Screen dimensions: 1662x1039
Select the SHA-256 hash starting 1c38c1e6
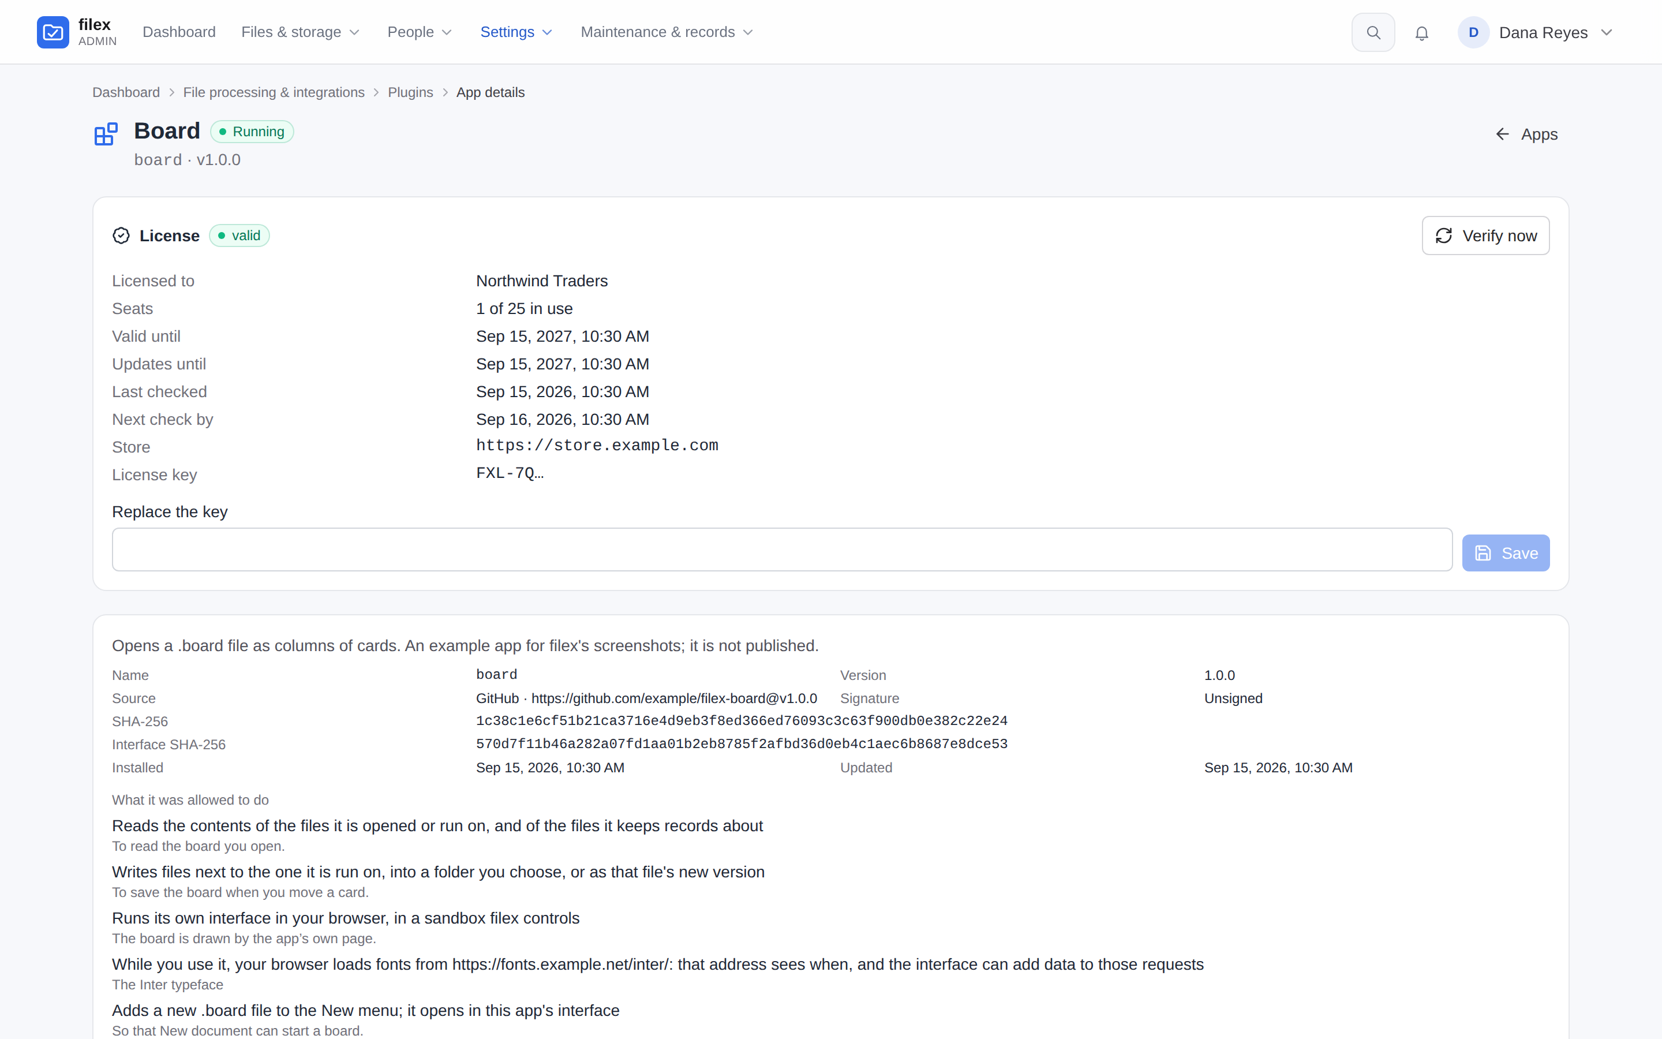(742, 721)
